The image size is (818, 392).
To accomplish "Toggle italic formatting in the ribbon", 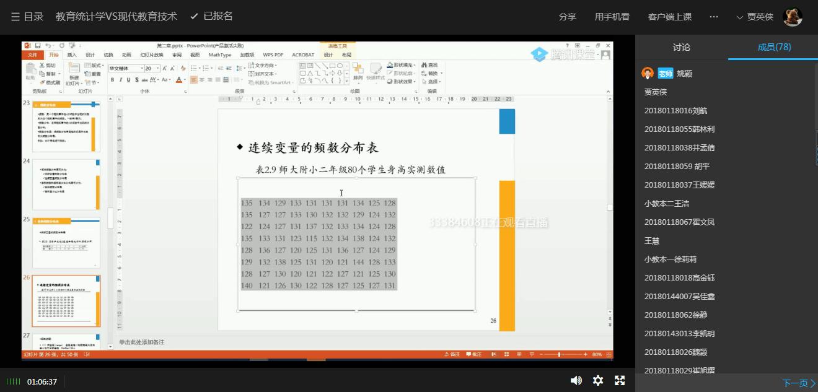I will coord(120,80).
